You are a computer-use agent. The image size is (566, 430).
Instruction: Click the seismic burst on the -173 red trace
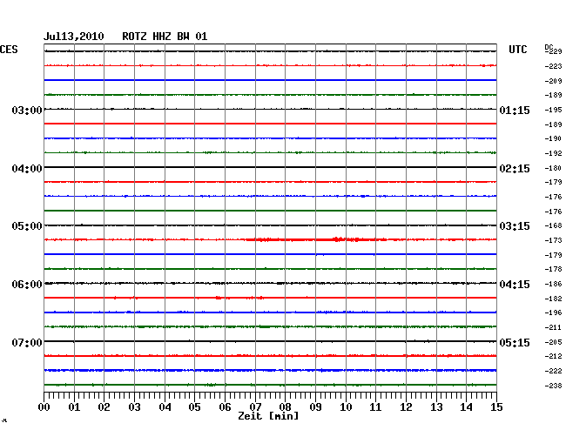point(318,239)
